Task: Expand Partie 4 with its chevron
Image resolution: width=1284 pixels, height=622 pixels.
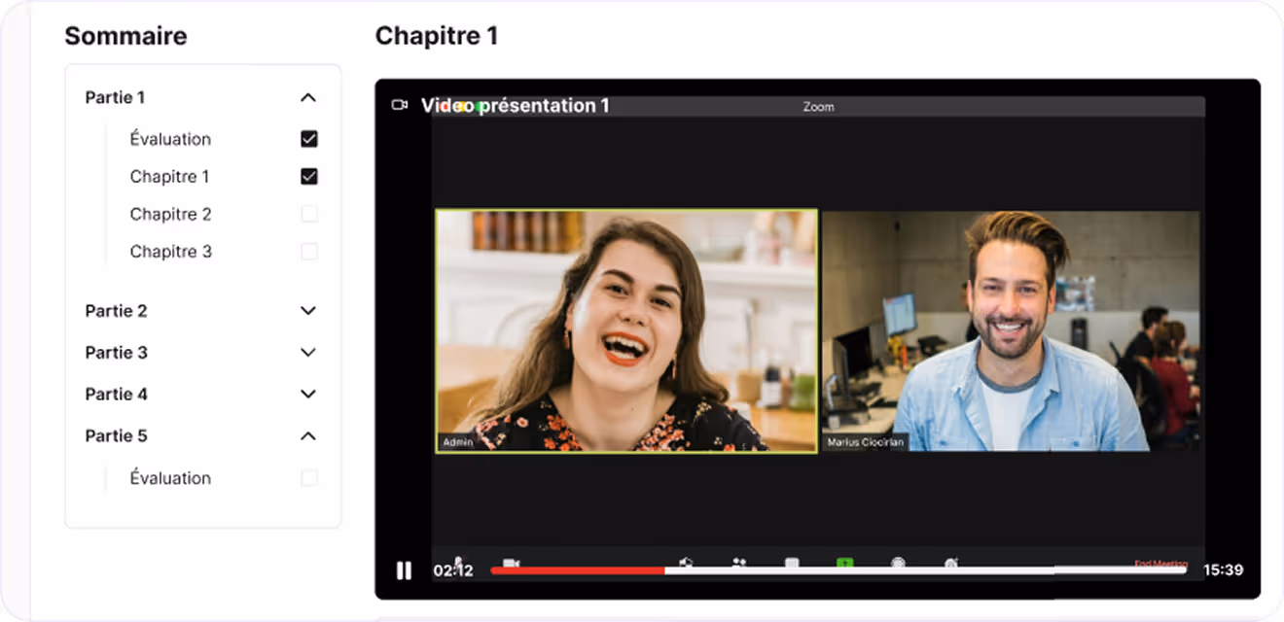Action: [308, 395]
